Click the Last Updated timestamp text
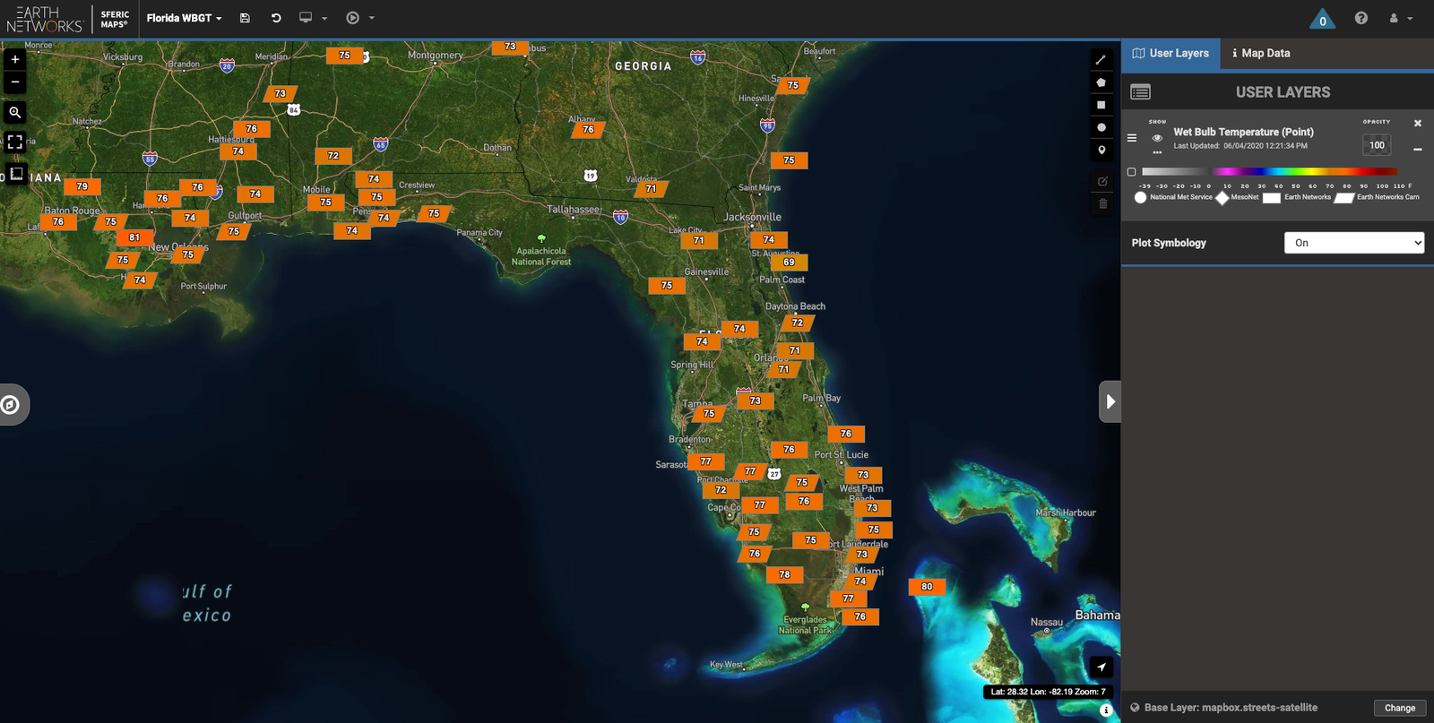The image size is (1434, 723). coord(1240,146)
